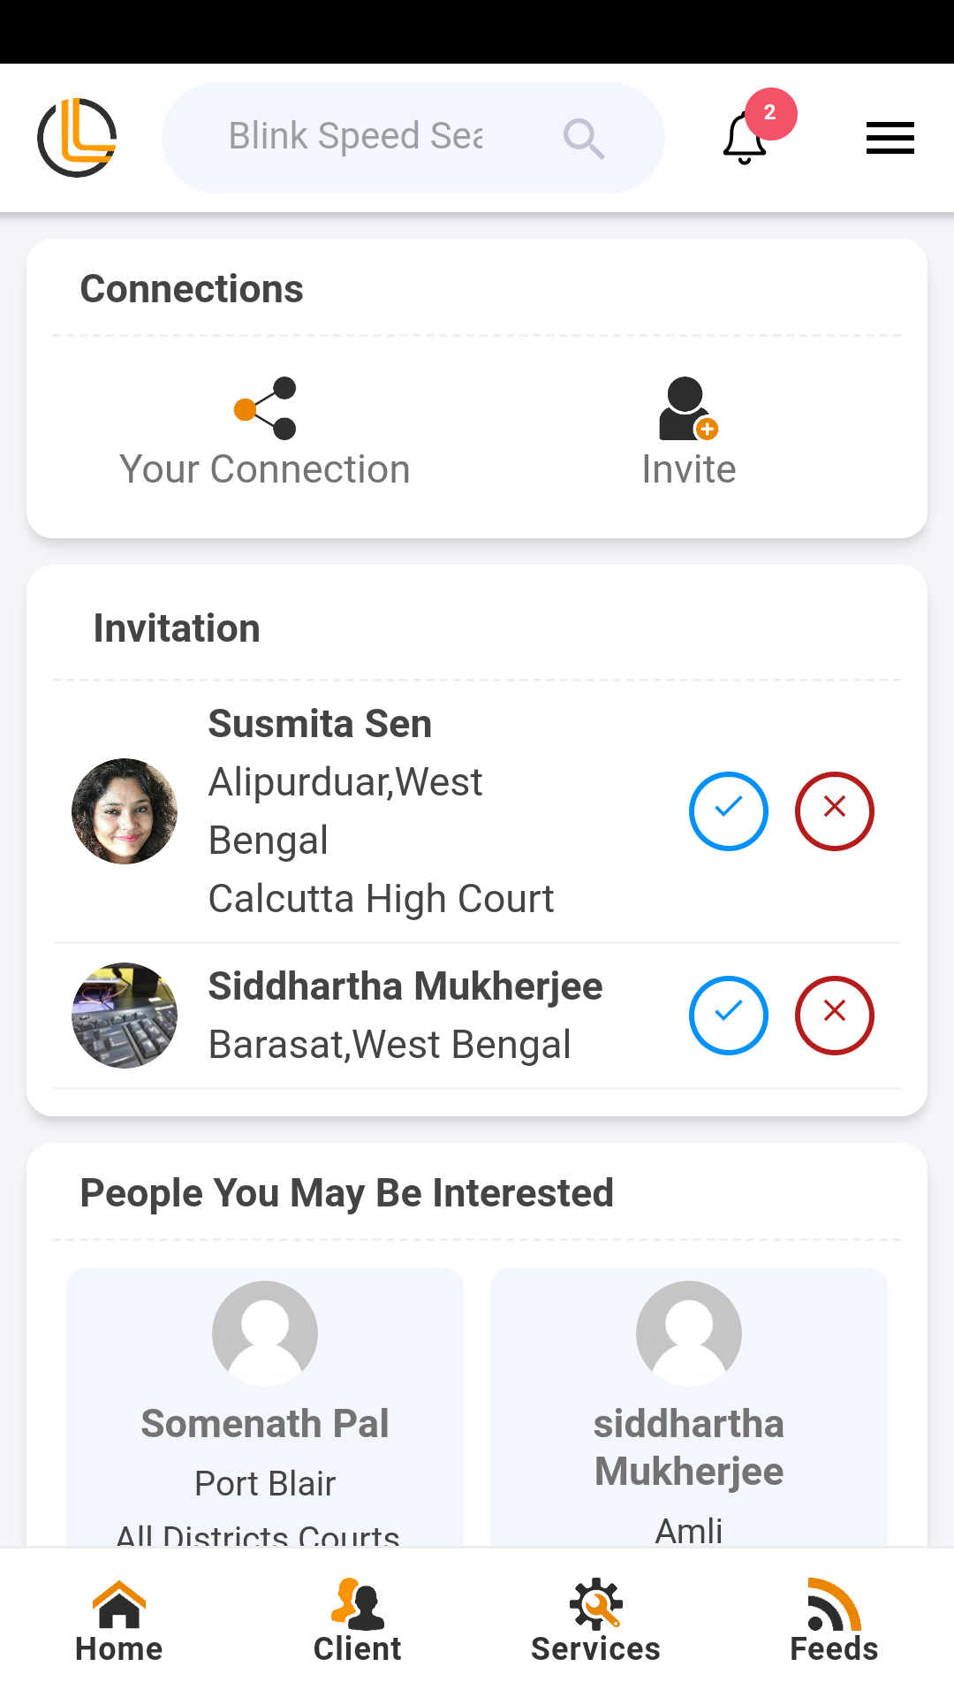Open Your Connection share icon
Screen dimensions: 954x1697
pos(265,408)
